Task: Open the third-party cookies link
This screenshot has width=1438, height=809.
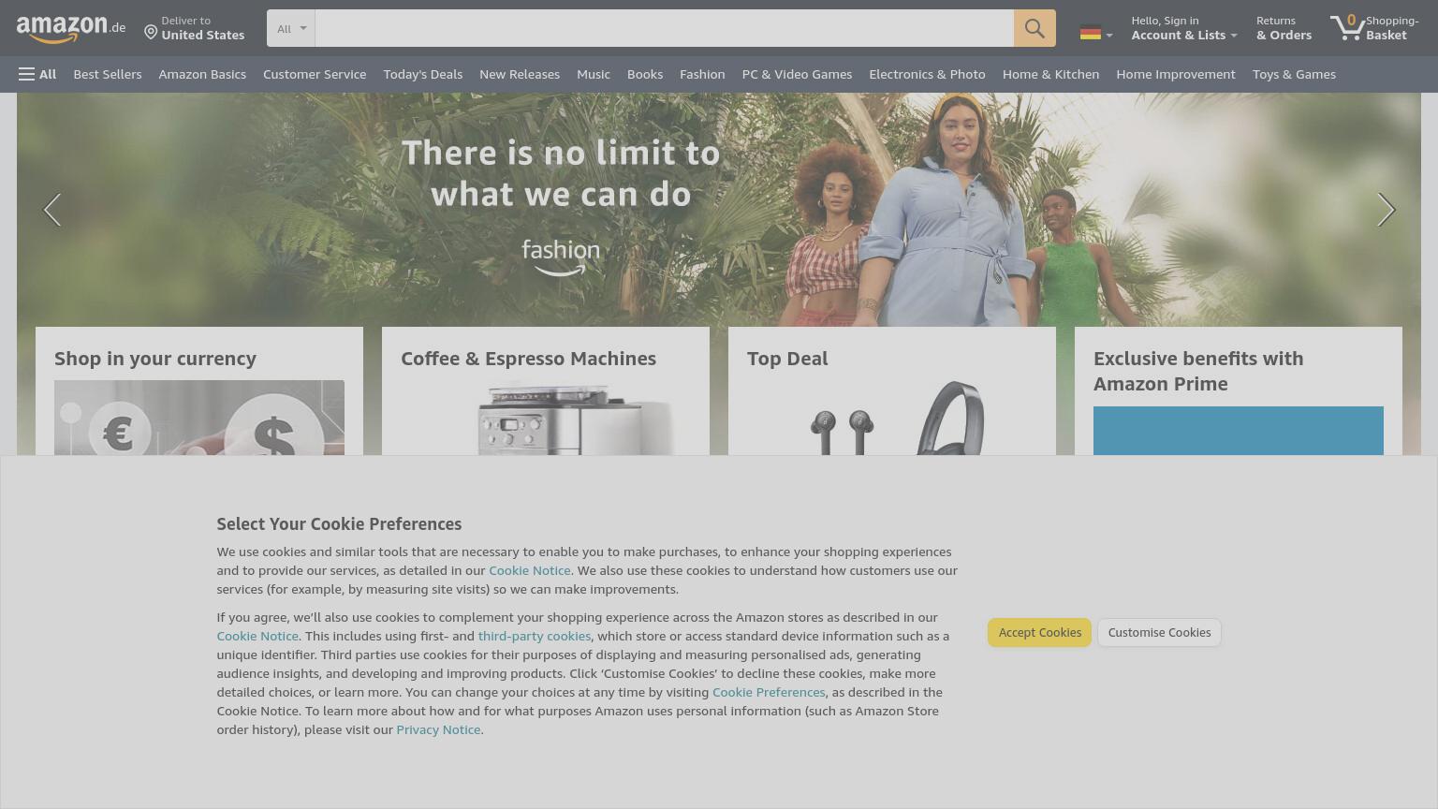Action: click(x=535, y=636)
